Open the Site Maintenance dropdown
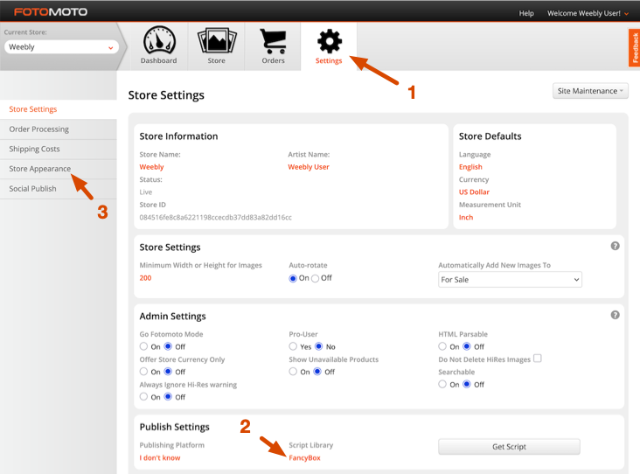 (590, 91)
